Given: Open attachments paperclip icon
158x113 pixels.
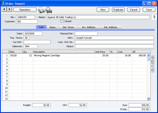Looking at the screenshot, I should coord(154,17).
